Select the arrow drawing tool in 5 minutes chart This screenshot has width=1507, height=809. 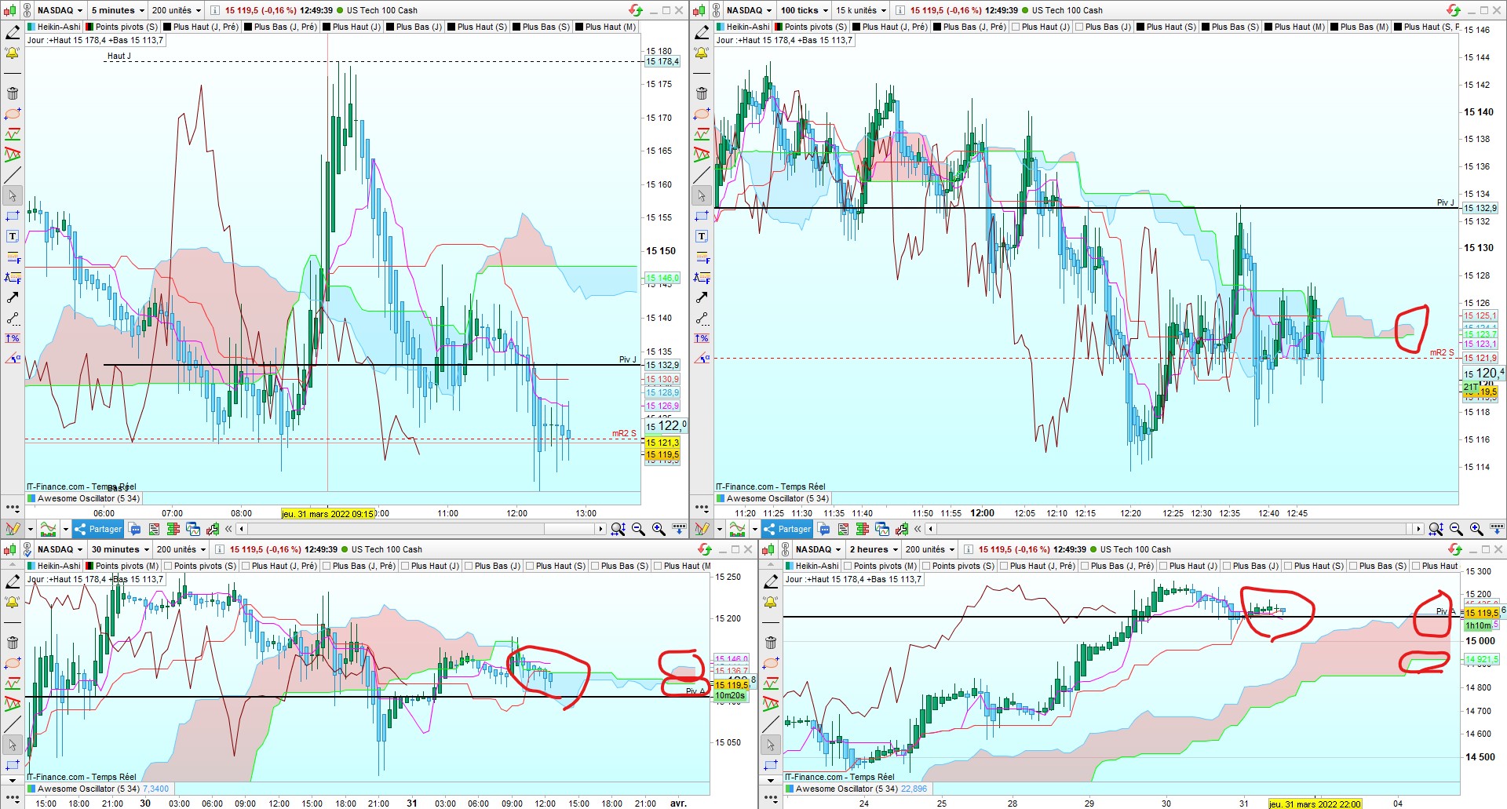coord(13,297)
